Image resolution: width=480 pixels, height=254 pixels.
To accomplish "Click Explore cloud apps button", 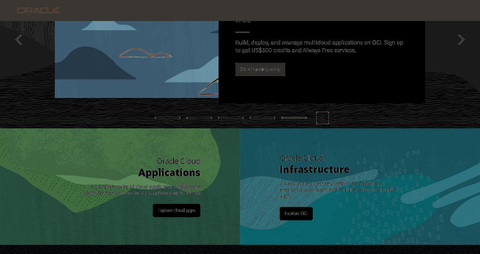I will click(x=176, y=210).
